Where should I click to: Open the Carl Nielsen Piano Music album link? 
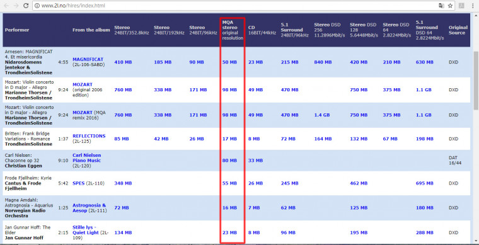pos(86,157)
